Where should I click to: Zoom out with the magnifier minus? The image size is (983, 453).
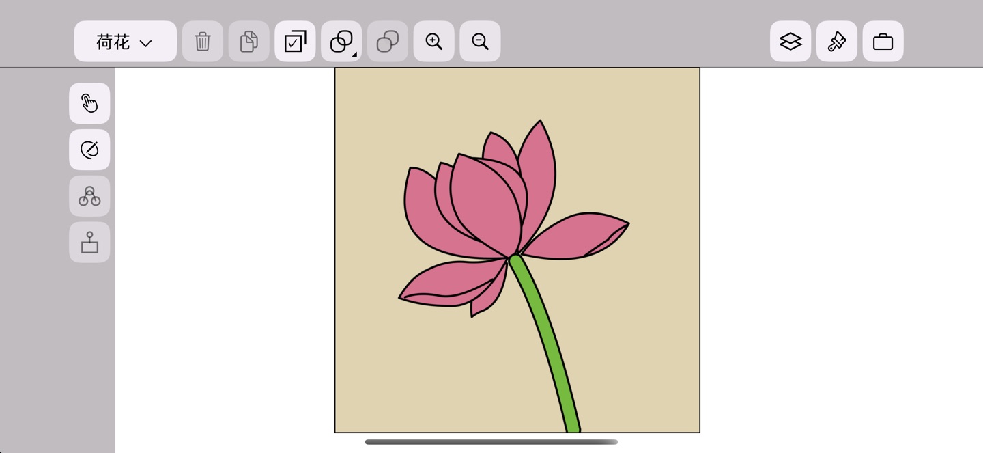(480, 42)
